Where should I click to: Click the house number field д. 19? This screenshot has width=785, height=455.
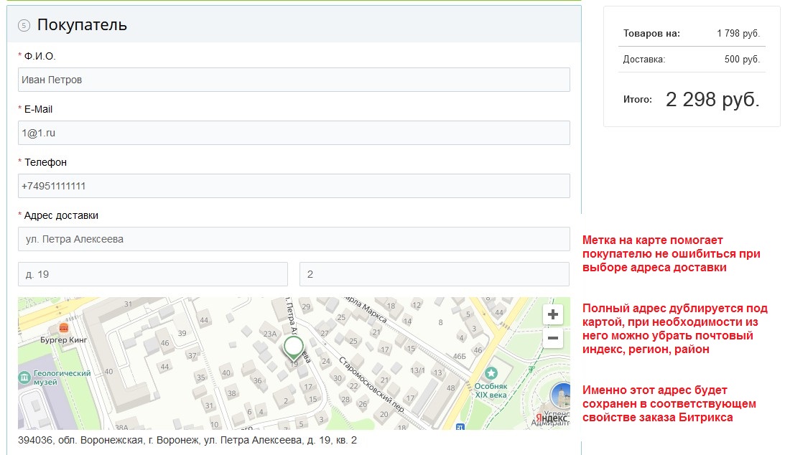point(153,274)
